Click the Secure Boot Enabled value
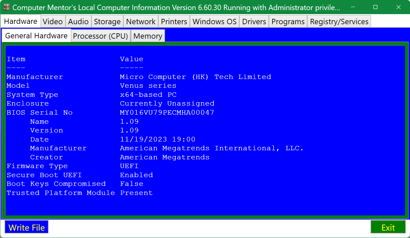The height and width of the screenshot is (238, 410). (136, 175)
